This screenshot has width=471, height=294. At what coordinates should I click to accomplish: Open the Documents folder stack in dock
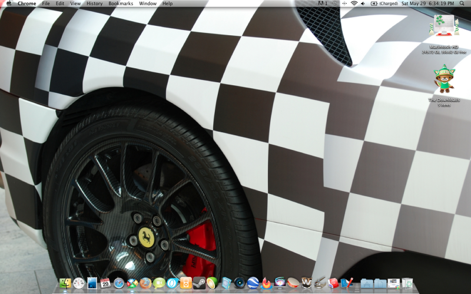pyautogui.click(x=380, y=283)
